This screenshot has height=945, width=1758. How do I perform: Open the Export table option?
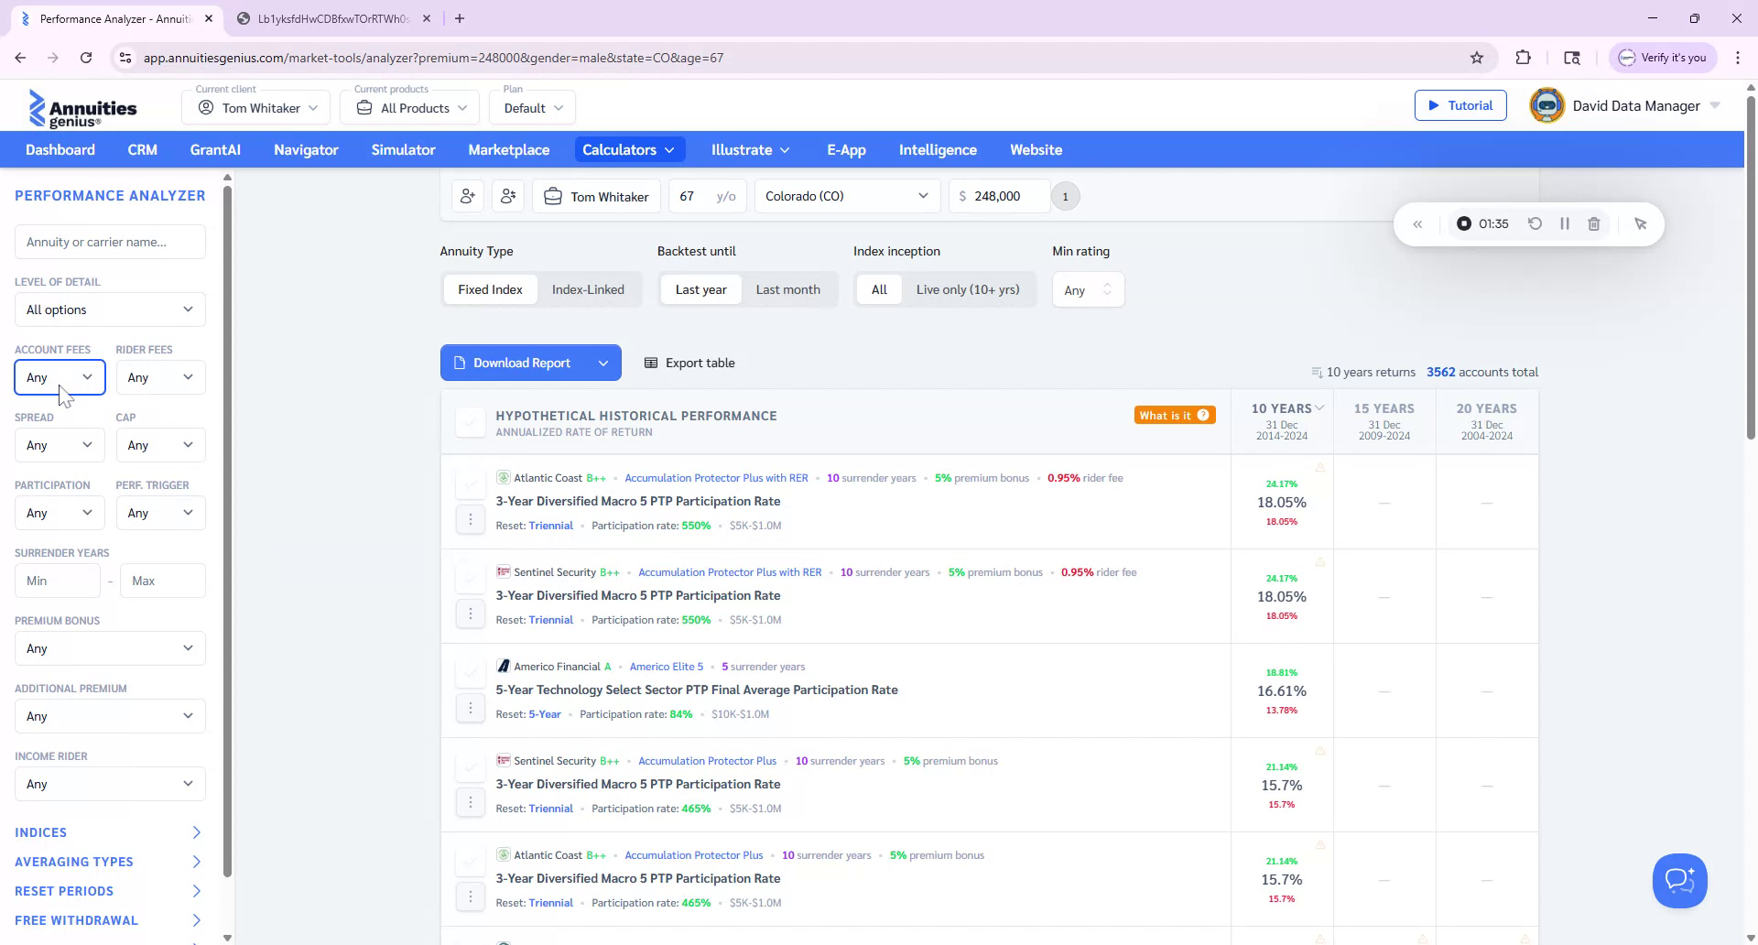(x=689, y=363)
